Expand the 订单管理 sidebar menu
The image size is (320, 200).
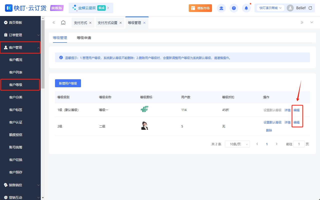pos(20,35)
